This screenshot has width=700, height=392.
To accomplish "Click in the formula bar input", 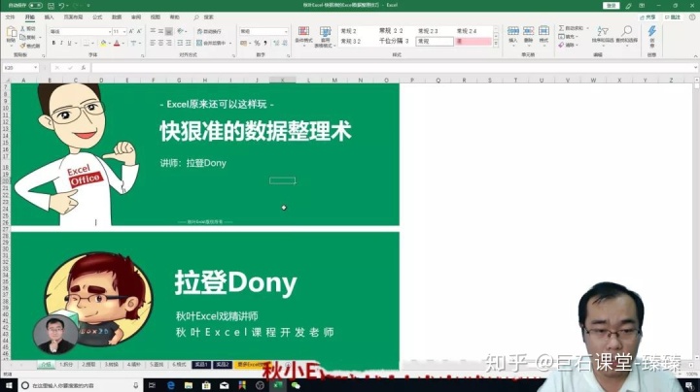I will (x=393, y=68).
